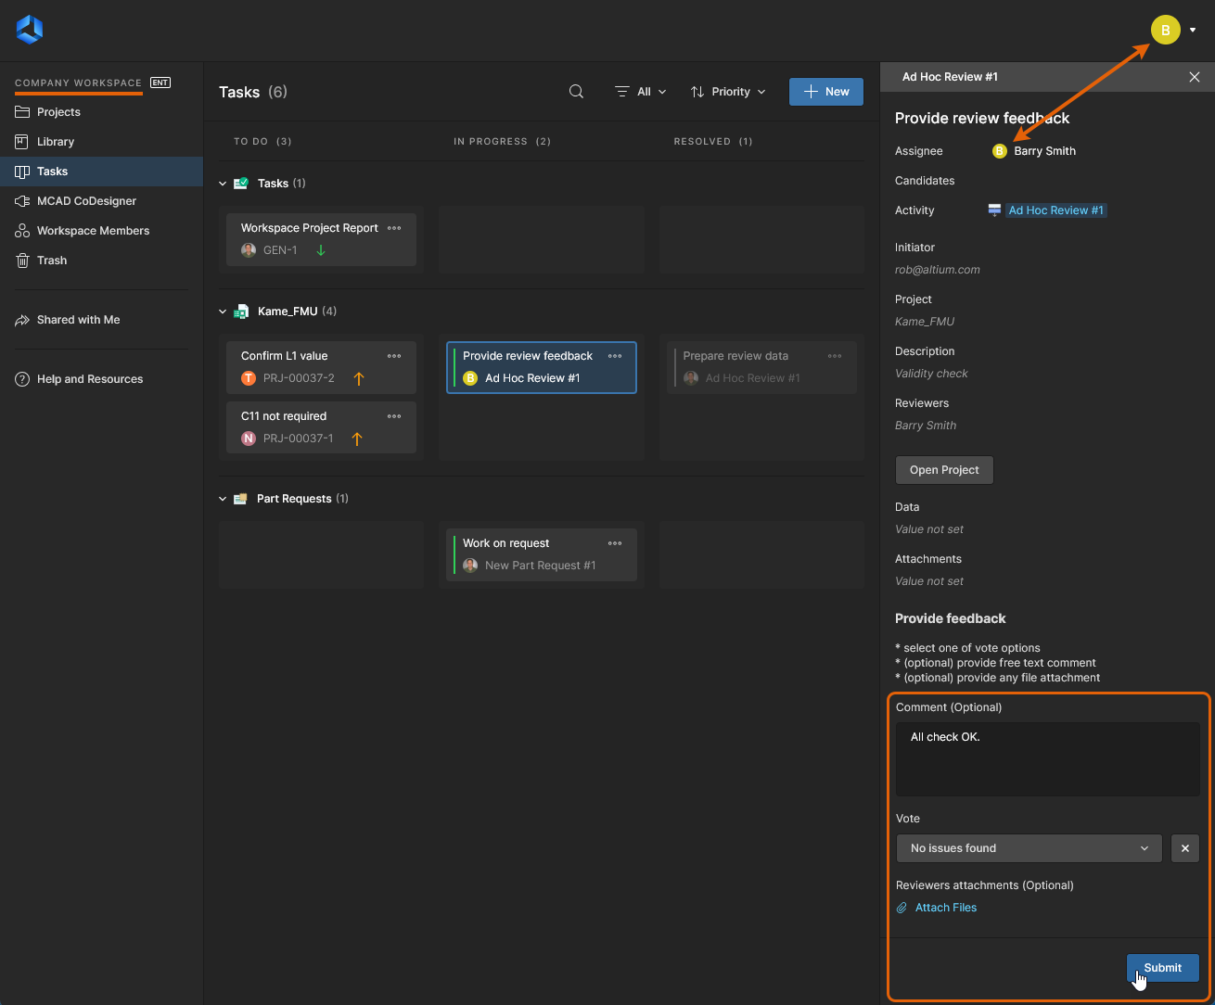This screenshot has height=1005, width=1215.
Task: Click the IN PROGRESS (2) column header
Action: pyautogui.click(x=502, y=142)
